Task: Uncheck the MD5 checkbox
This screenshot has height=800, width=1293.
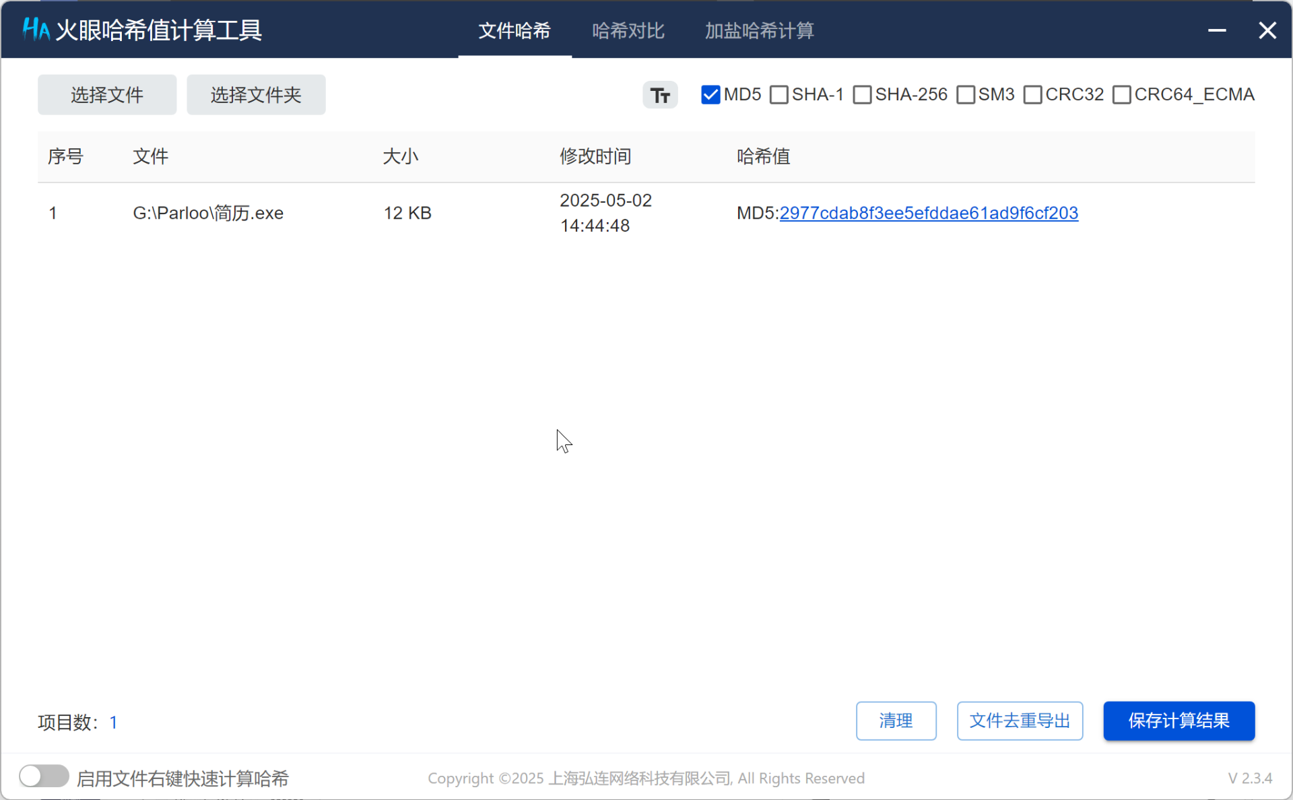Action: [710, 95]
